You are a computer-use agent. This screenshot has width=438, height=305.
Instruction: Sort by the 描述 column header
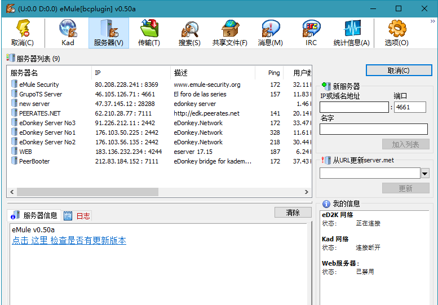point(213,73)
